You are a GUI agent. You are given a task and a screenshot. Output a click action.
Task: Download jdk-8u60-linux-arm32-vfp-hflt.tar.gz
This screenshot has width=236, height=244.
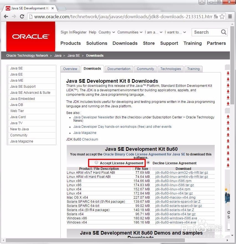[x=182, y=173]
